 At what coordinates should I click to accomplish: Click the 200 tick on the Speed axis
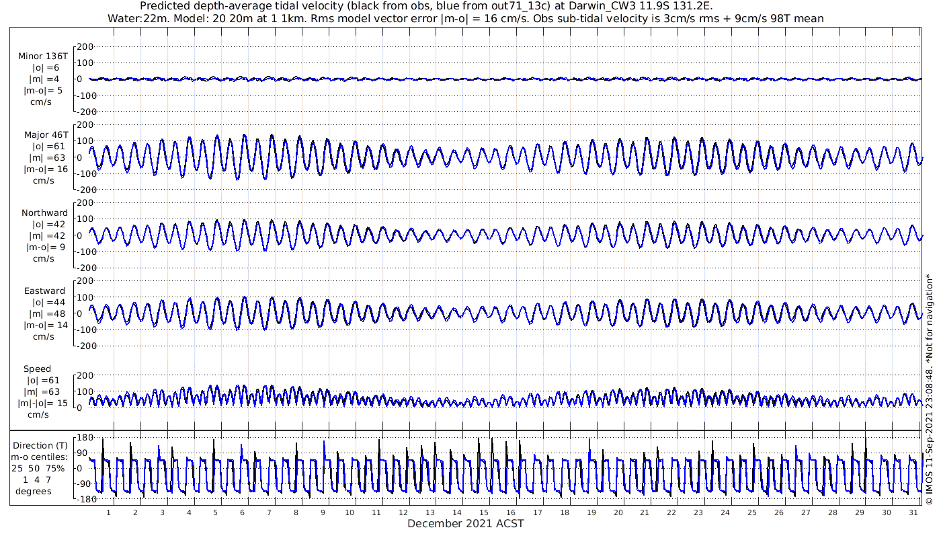[84, 375]
